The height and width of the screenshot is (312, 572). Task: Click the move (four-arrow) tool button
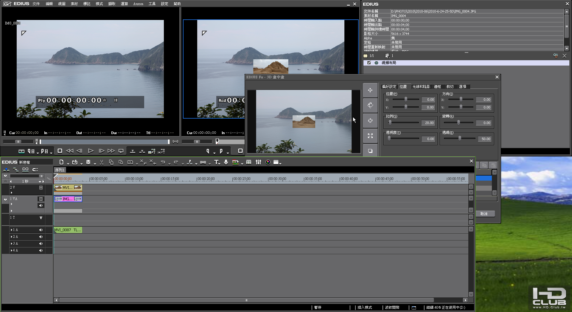click(x=370, y=90)
